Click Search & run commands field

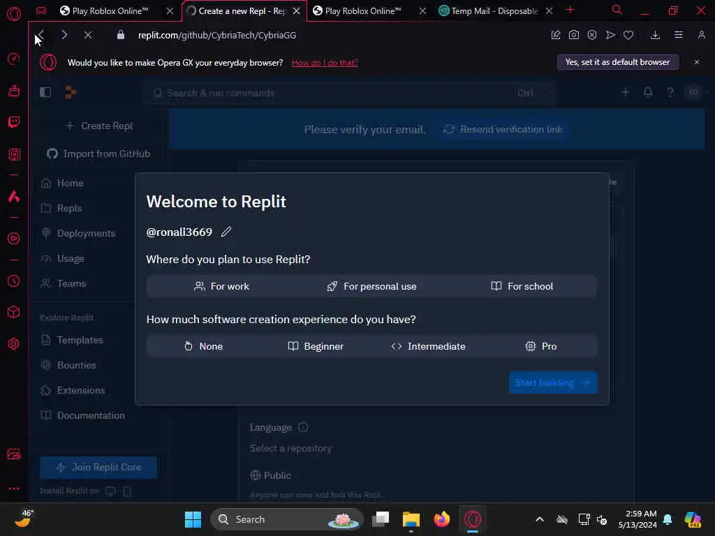pos(349,93)
